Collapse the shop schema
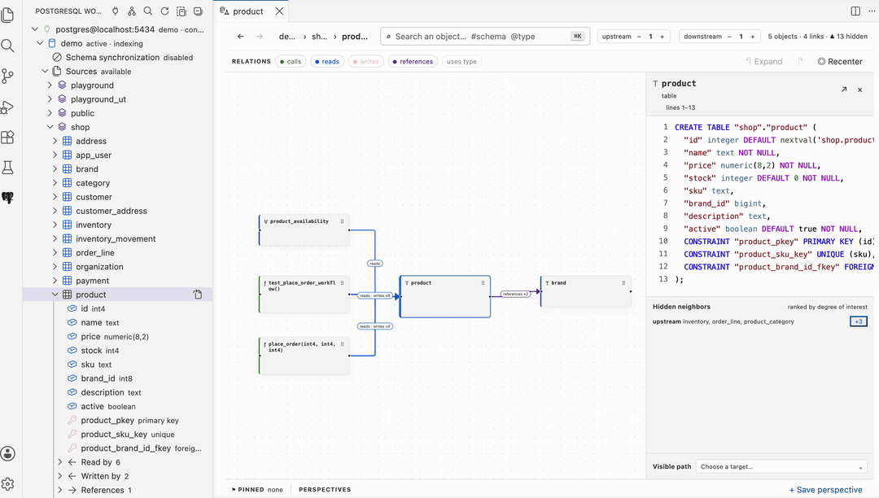Screen dimensions: 879x498 50,127
